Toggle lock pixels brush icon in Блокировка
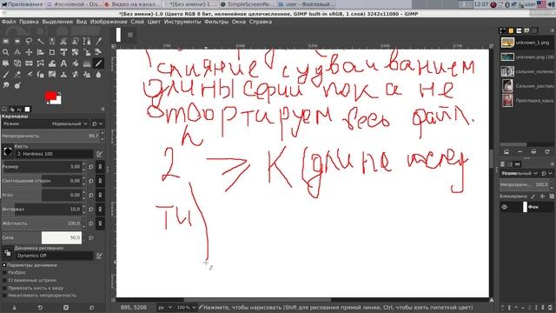556x313 pixels. pos(533,196)
